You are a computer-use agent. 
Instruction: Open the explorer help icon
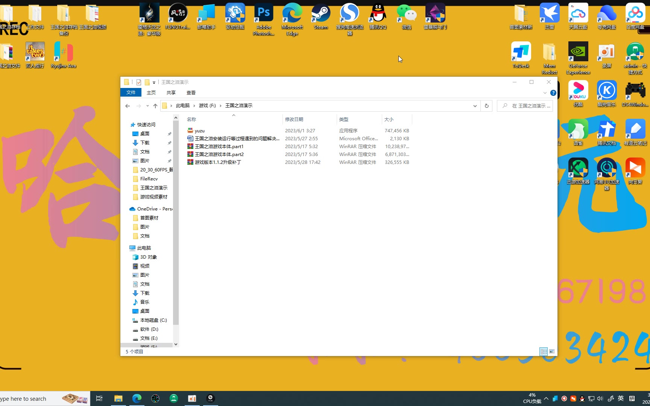(x=553, y=93)
